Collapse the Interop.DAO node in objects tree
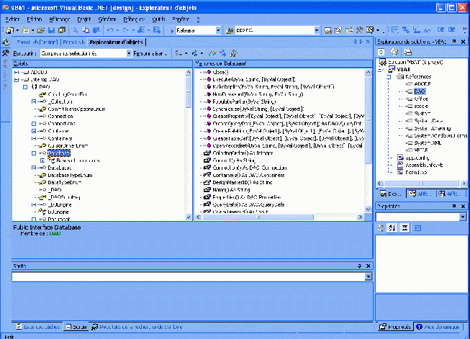 [x=17, y=80]
